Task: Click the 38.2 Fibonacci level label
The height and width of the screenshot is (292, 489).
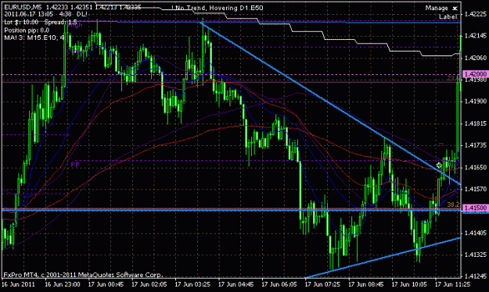Action: click(454, 205)
